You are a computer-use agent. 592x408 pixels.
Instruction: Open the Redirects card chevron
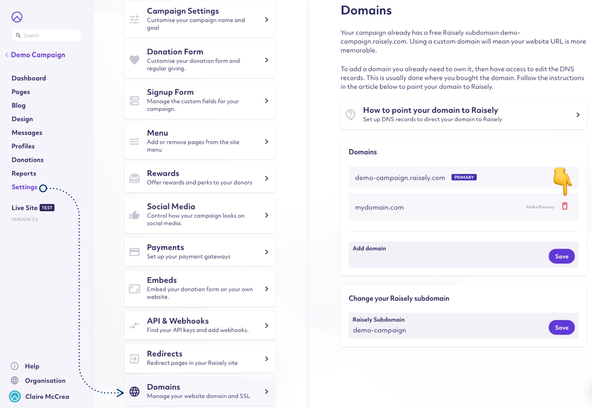pyautogui.click(x=266, y=358)
